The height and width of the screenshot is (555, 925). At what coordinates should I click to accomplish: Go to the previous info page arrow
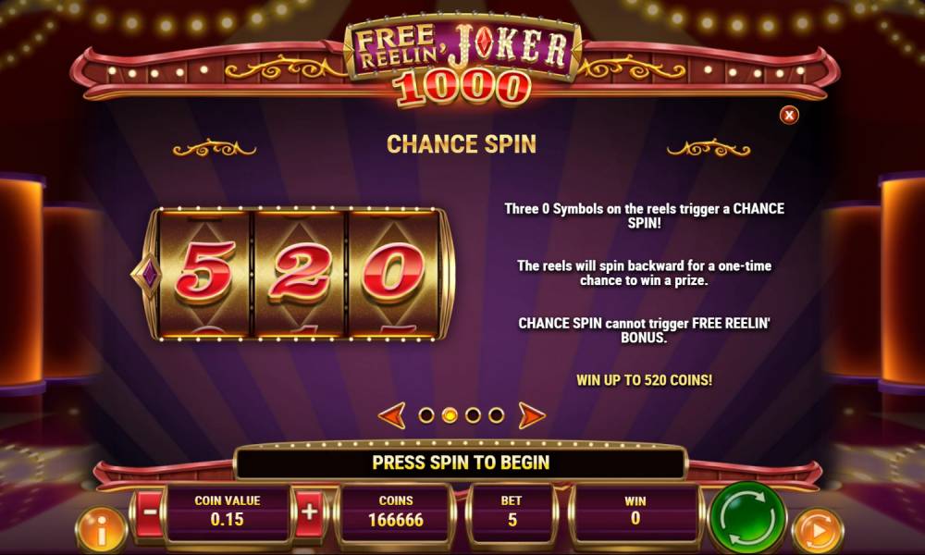point(391,415)
